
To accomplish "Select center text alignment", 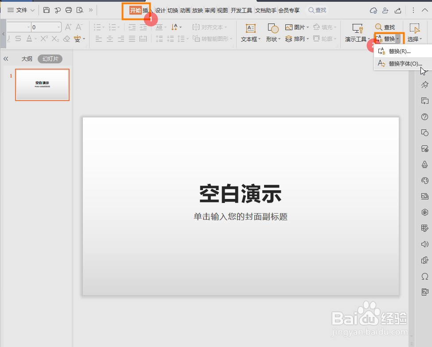I will tap(109, 39).
